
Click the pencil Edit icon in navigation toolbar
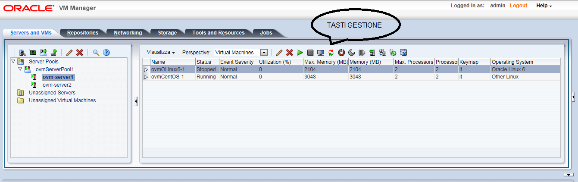point(69,53)
